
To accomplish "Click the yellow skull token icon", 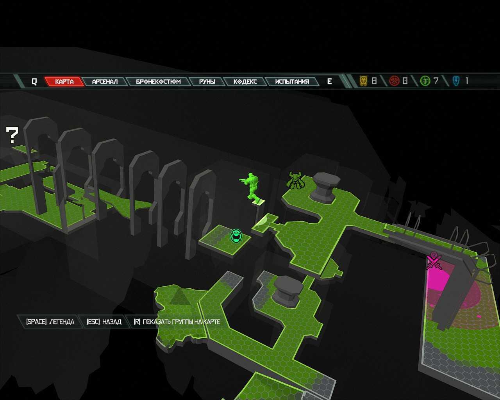I will [364, 81].
